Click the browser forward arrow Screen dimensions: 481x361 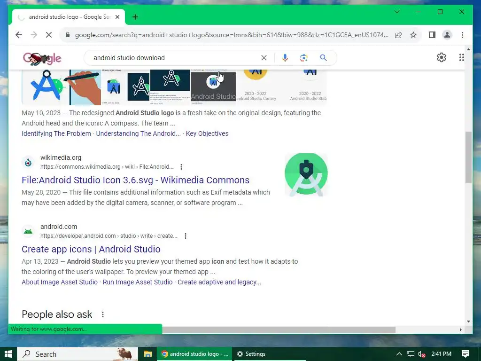click(34, 35)
